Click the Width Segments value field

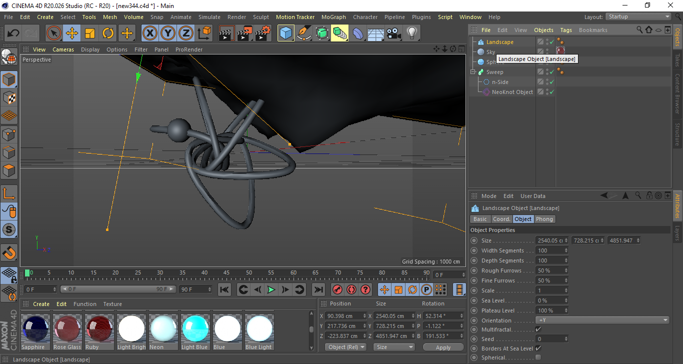click(552, 250)
